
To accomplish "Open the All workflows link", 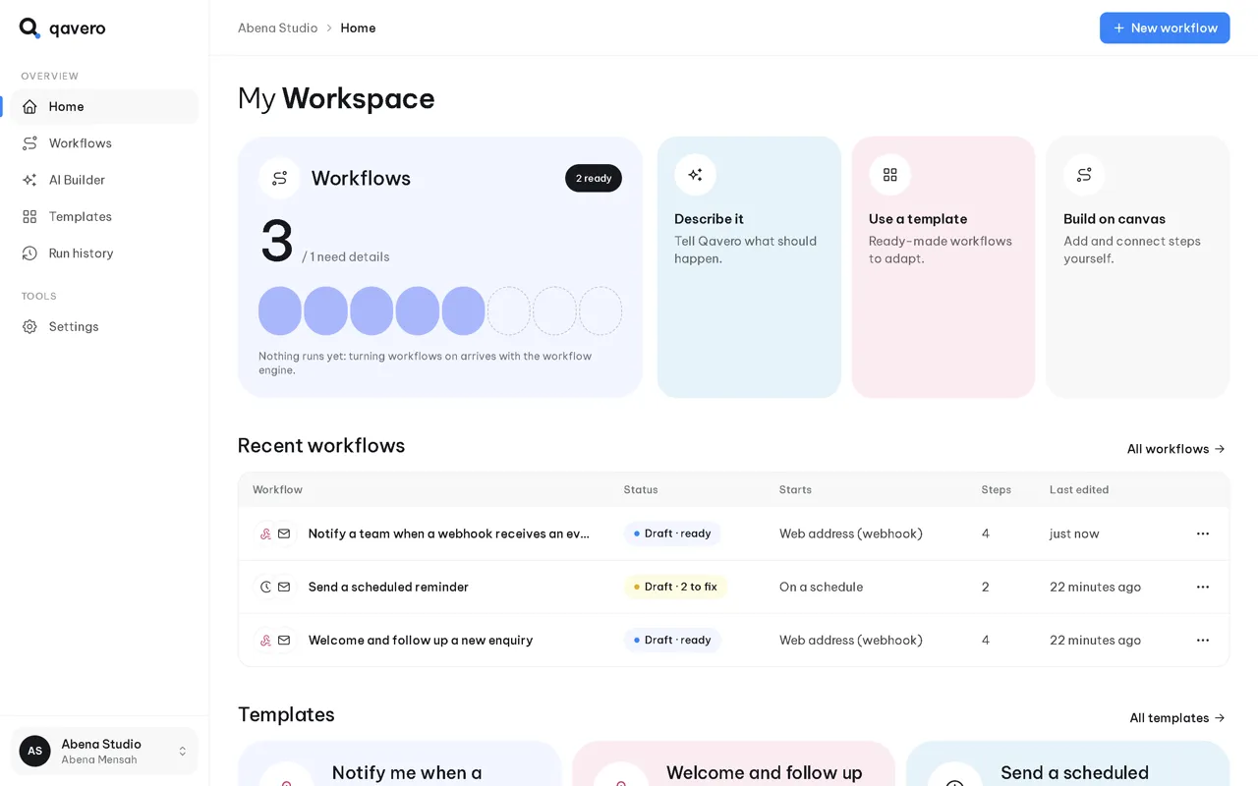I will click(x=1176, y=449).
